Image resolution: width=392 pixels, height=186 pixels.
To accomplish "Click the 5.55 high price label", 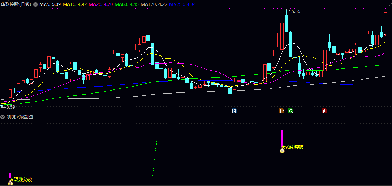I will [x=296, y=11].
